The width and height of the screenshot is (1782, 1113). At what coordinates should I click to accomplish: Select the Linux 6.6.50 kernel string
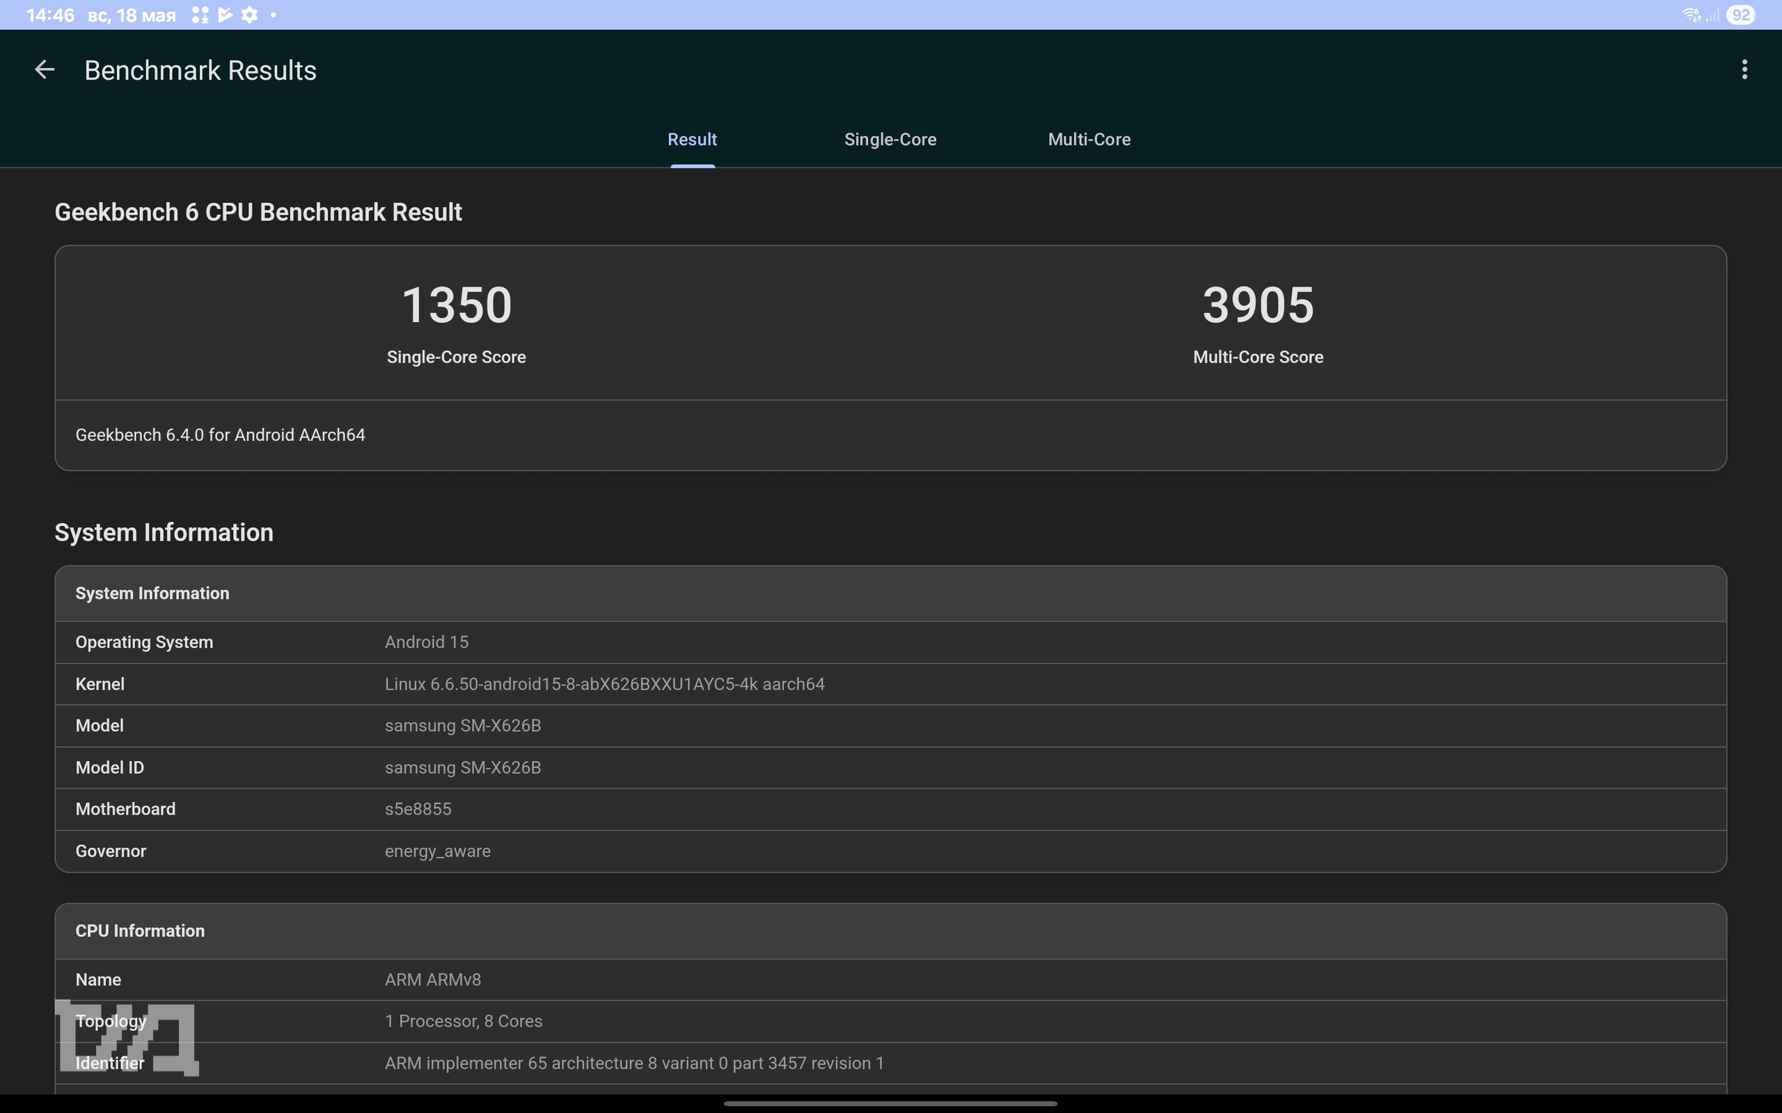604,684
